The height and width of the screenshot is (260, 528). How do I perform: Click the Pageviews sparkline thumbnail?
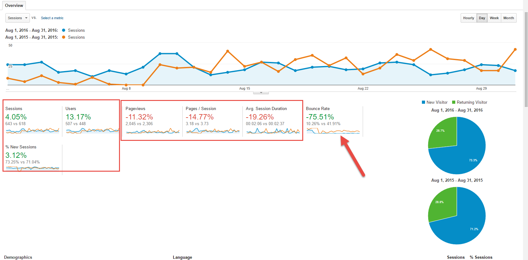(153, 130)
